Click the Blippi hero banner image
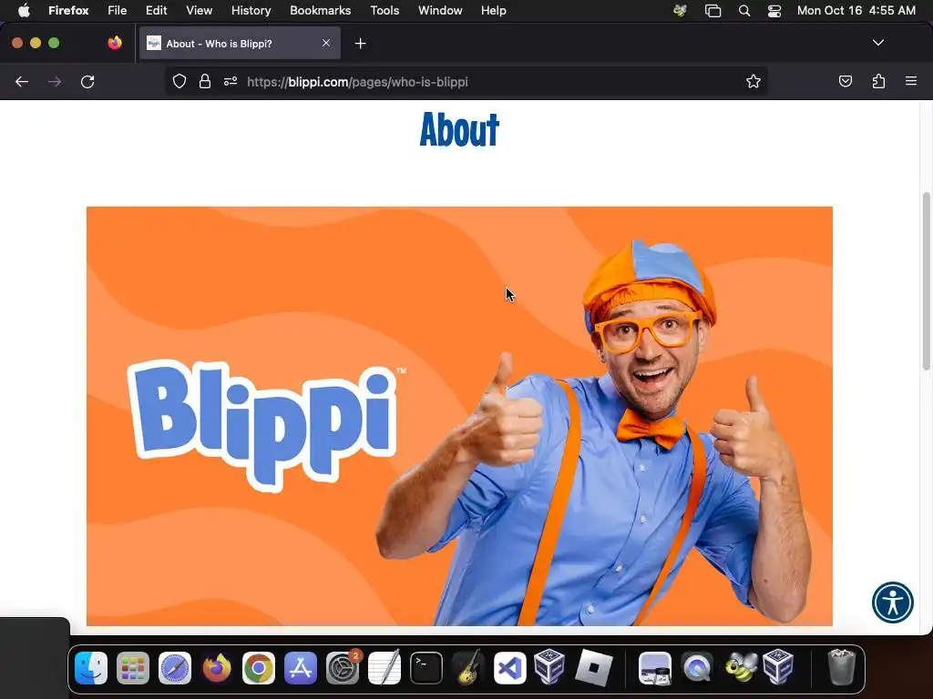The height and width of the screenshot is (699, 933). (459, 416)
